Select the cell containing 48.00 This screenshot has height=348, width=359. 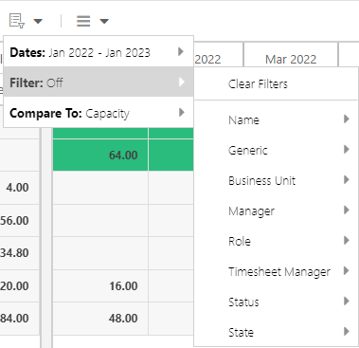[x=100, y=318]
